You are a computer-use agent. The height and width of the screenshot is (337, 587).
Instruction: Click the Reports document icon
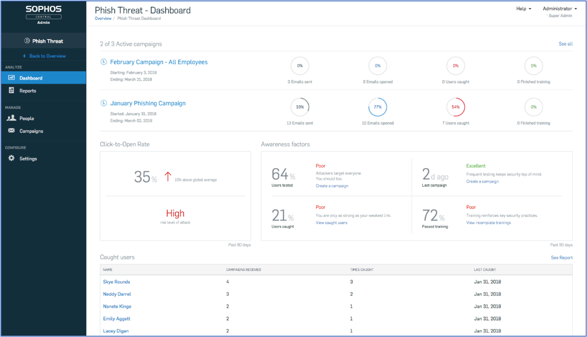coord(12,90)
